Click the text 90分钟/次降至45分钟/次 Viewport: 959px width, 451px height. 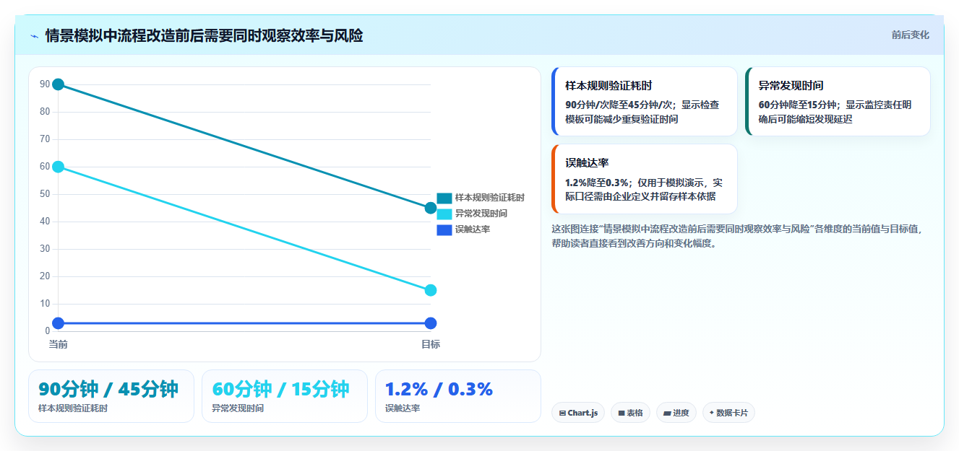pyautogui.click(x=620, y=105)
